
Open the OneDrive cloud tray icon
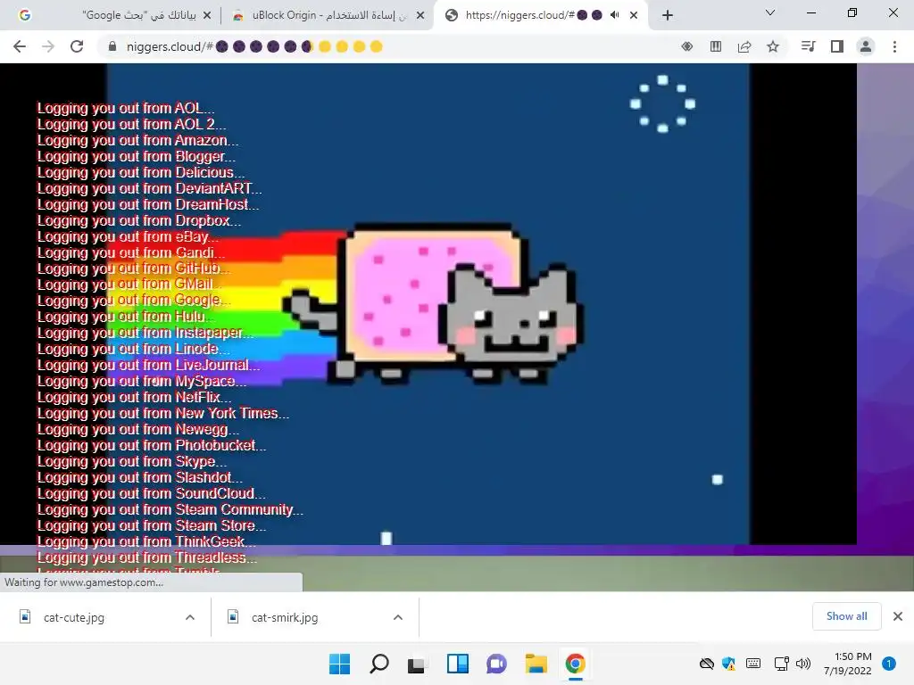[x=707, y=664]
